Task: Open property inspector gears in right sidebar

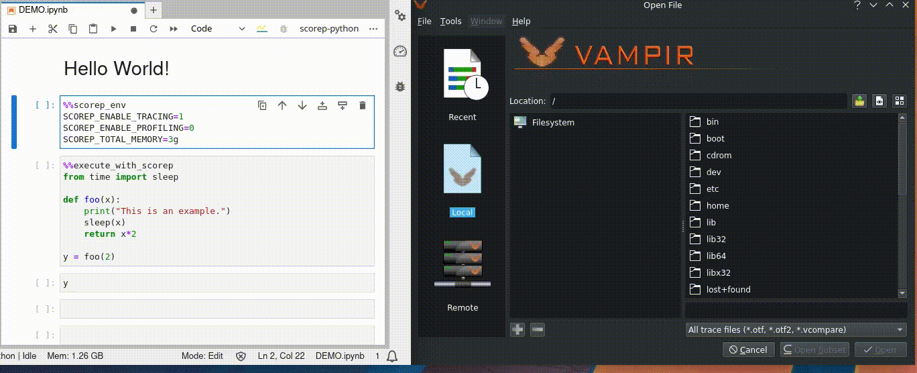Action: (x=400, y=15)
